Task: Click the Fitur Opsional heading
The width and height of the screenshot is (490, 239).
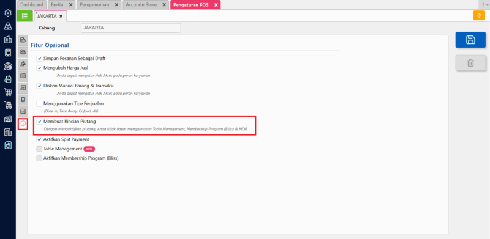Action: click(50, 45)
